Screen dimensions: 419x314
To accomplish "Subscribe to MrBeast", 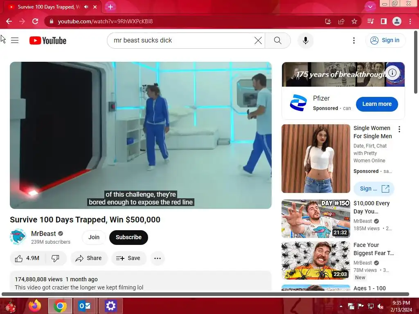I will (128, 238).
